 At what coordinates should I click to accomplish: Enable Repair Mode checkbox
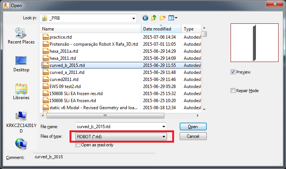point(233,91)
